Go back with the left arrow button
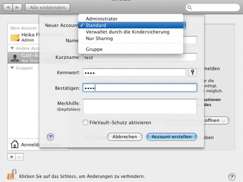The width and height of the screenshot is (243, 182). click(x=8, y=7)
